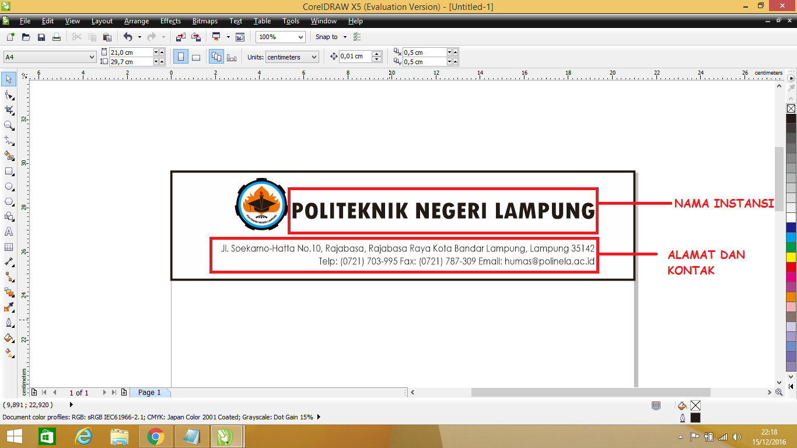Select the Ellipse tool
This screenshot has height=448, width=797.
pyautogui.click(x=9, y=186)
